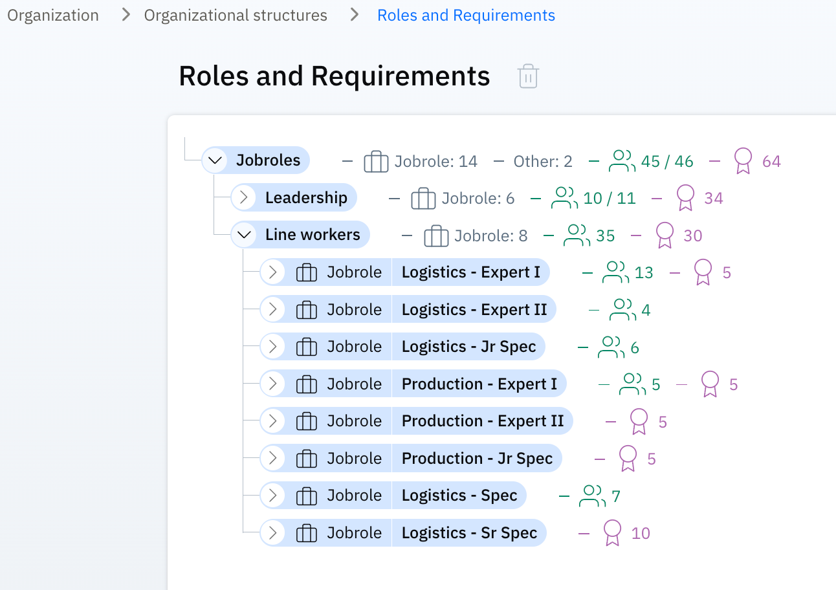
Task: Click the trash delete icon beside title
Action: point(528,76)
